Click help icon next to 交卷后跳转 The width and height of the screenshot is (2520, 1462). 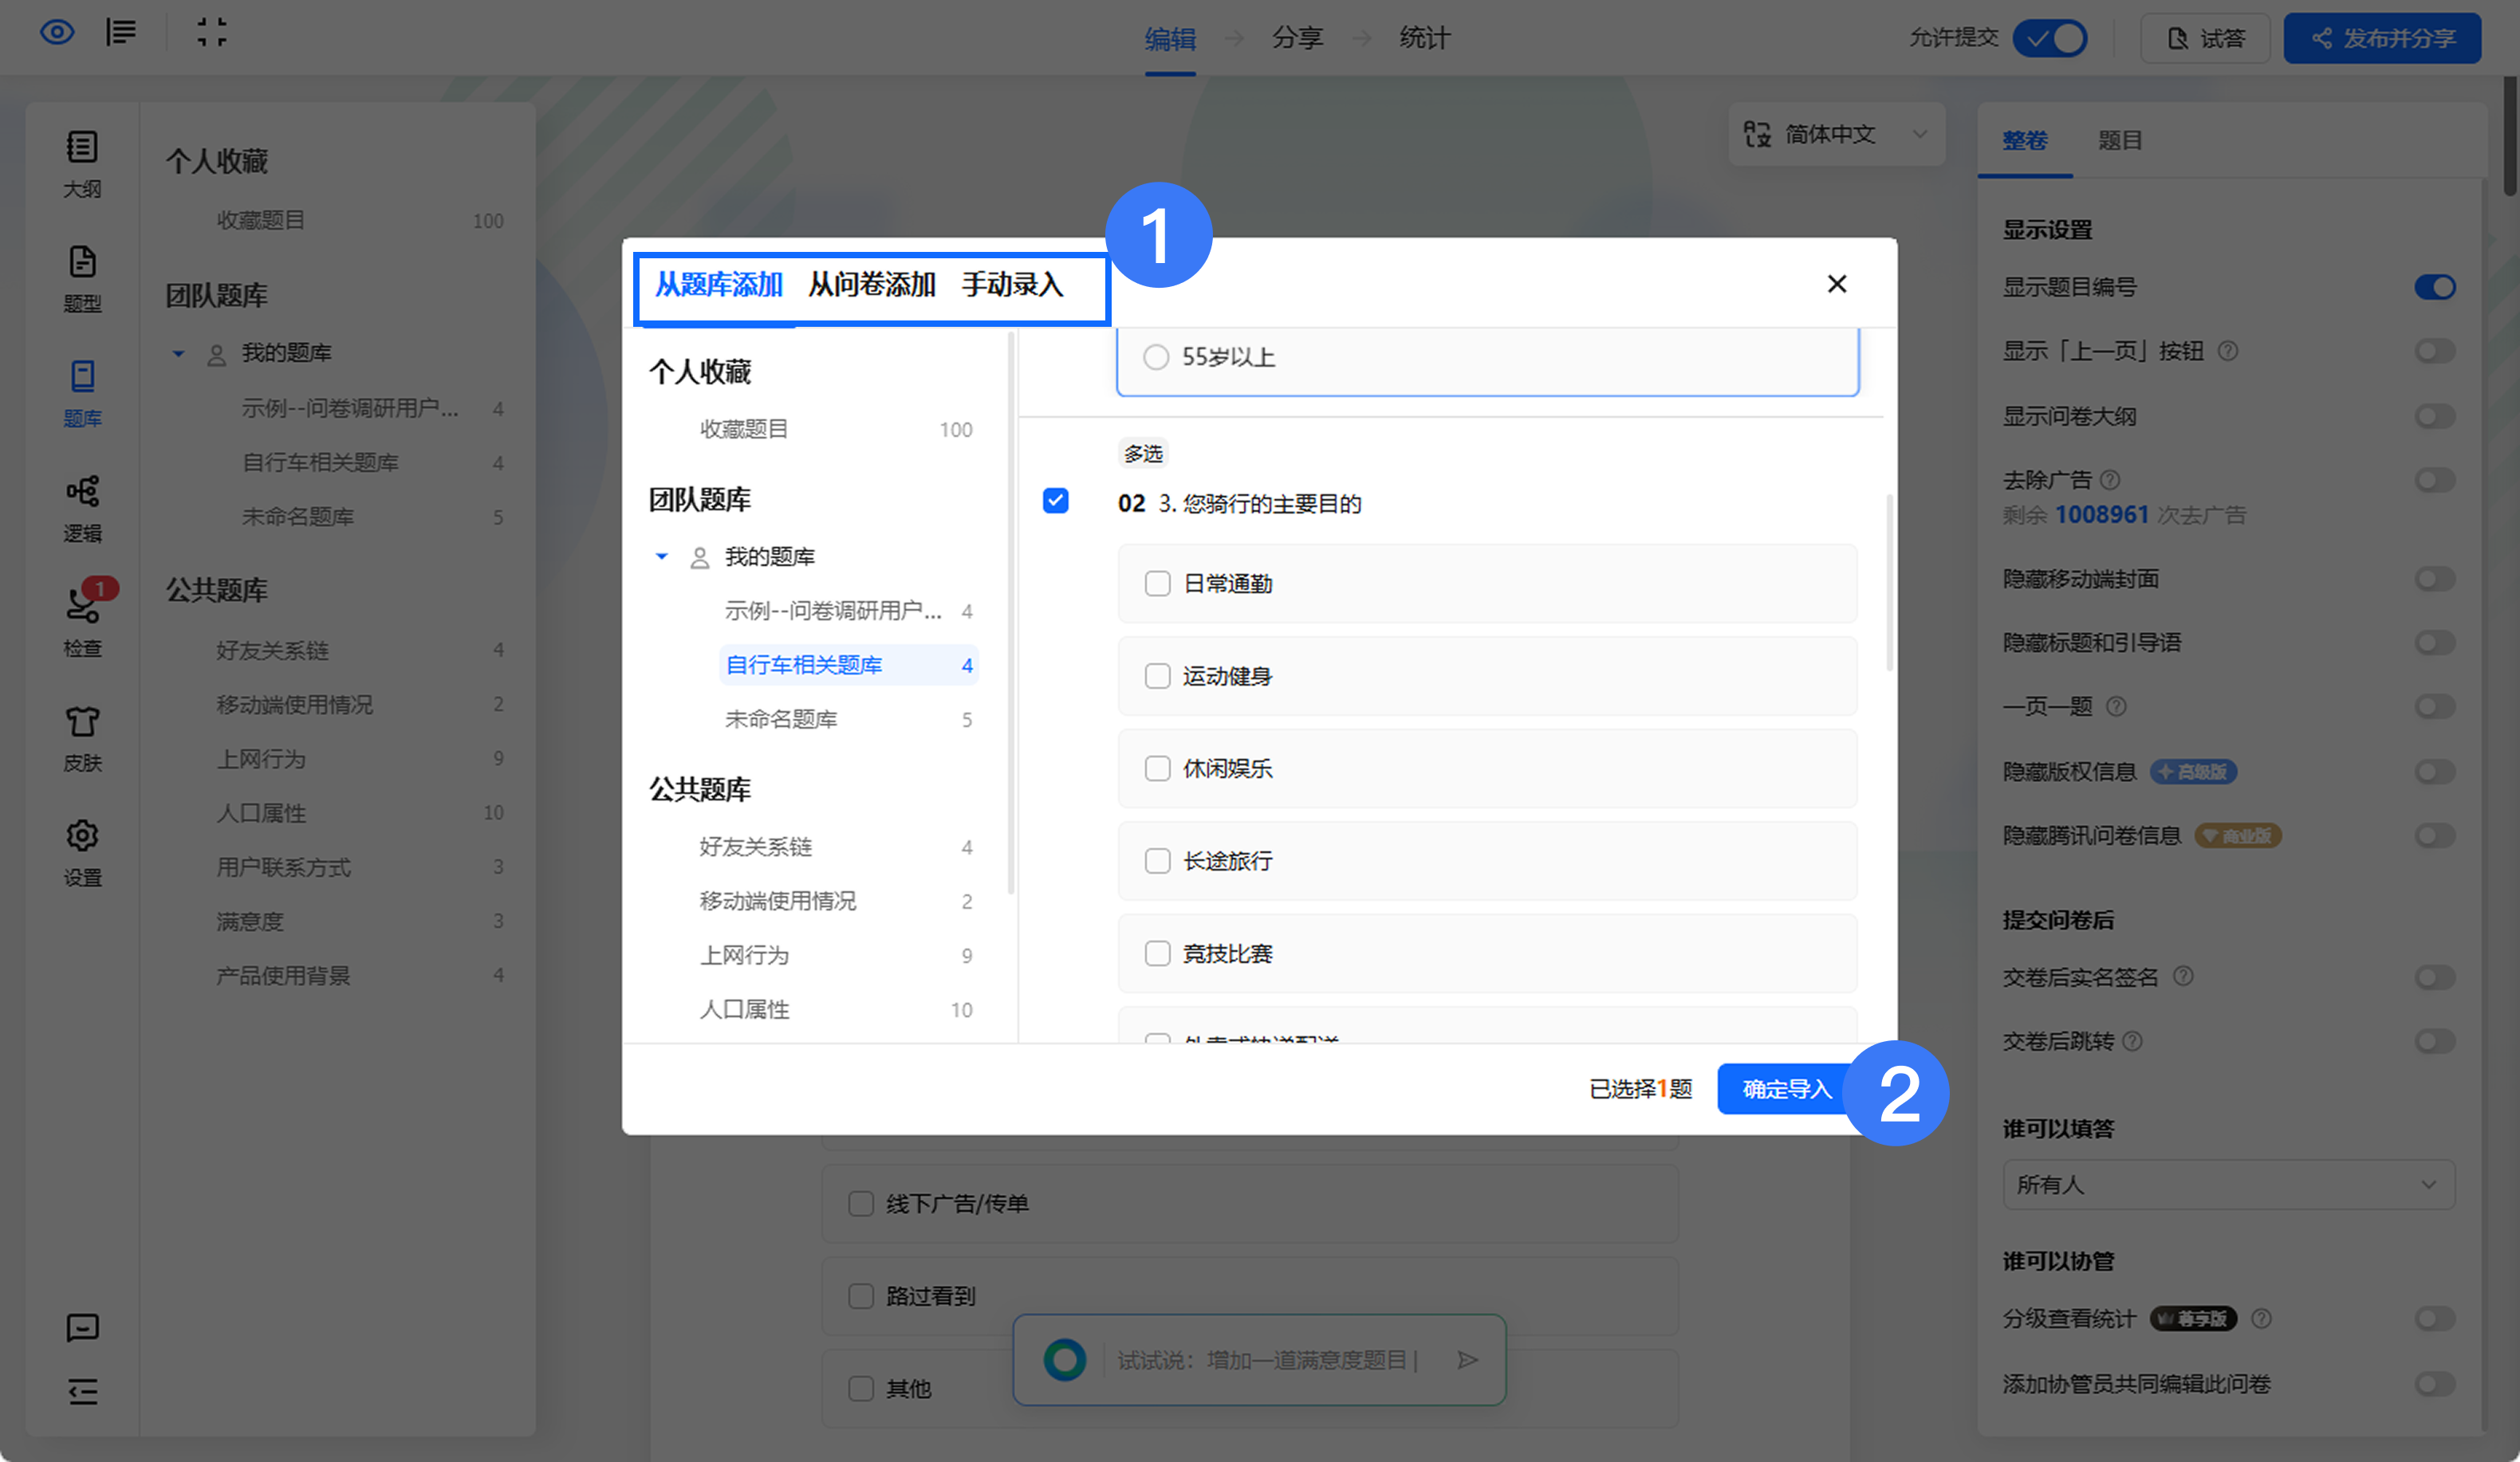coord(2132,1041)
